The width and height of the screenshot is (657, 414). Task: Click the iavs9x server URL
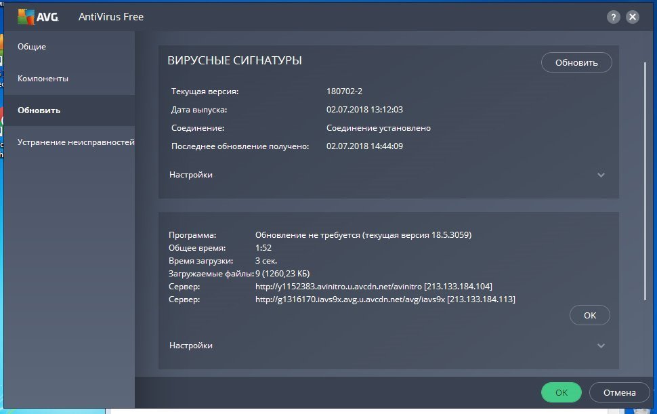(385, 299)
